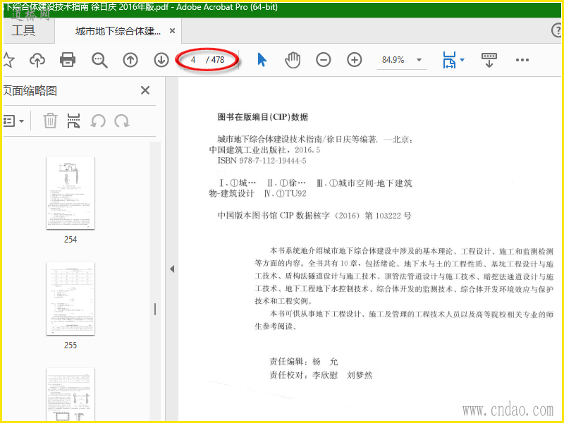Switch to the 城市地下综合体建... document tab
The height and width of the screenshot is (423, 564).
(x=118, y=31)
